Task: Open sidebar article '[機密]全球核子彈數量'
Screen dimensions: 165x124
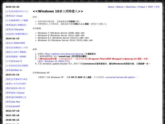Action: click(16, 52)
